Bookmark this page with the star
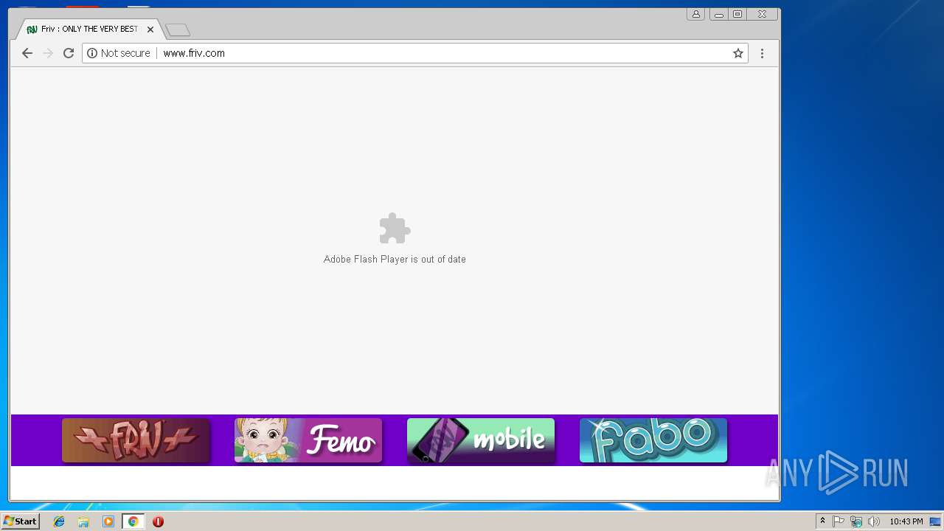This screenshot has width=944, height=531. pos(737,53)
